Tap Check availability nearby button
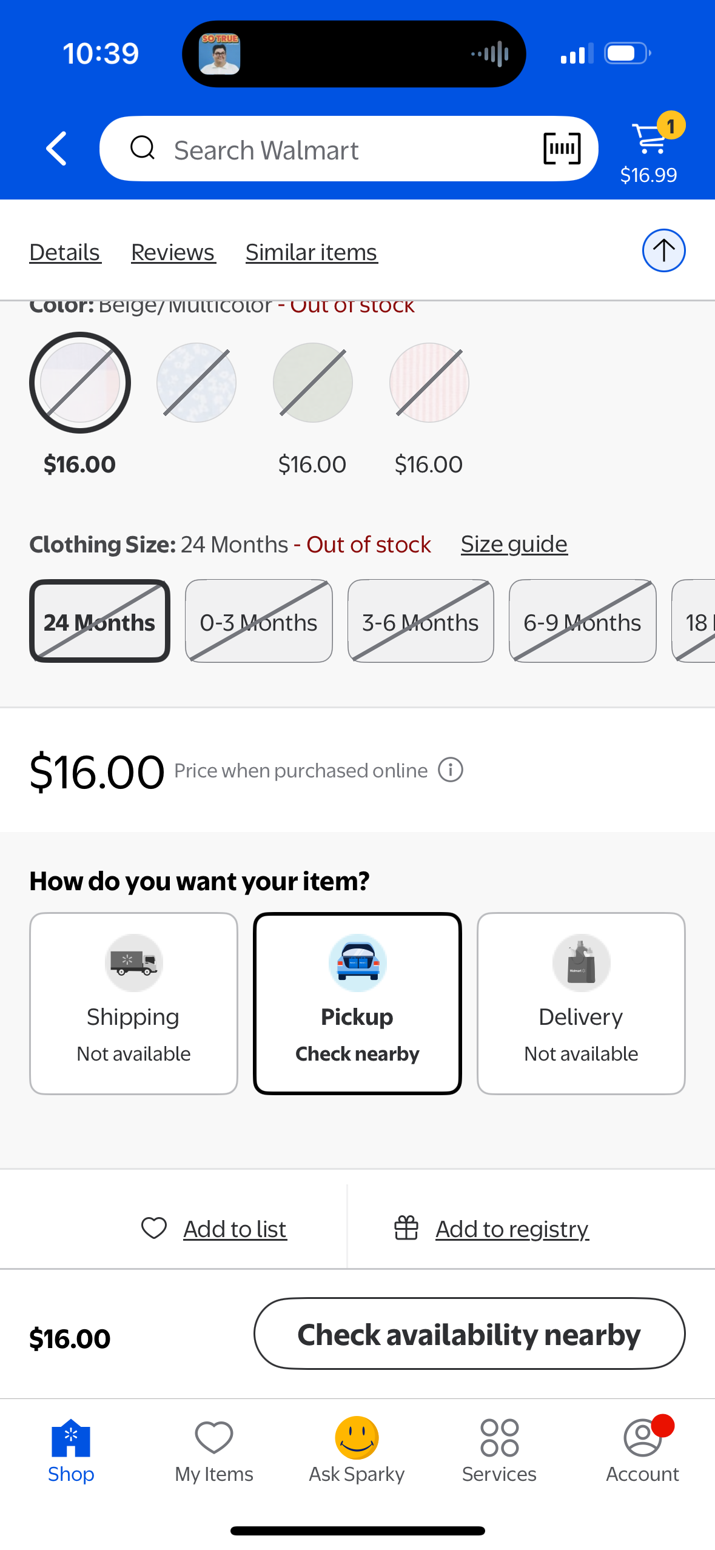The height and width of the screenshot is (1550, 715). click(x=469, y=1334)
